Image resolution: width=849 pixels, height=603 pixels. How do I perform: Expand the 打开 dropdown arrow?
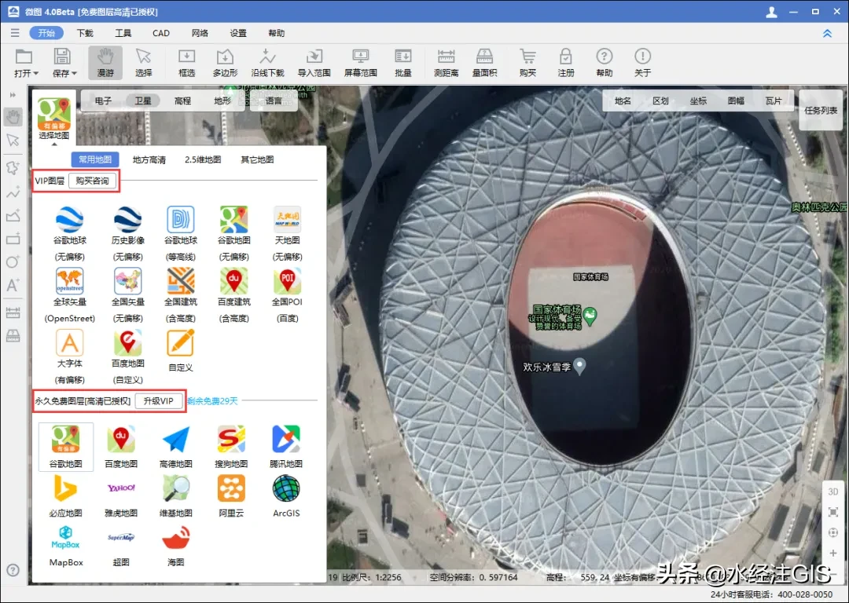click(36, 74)
